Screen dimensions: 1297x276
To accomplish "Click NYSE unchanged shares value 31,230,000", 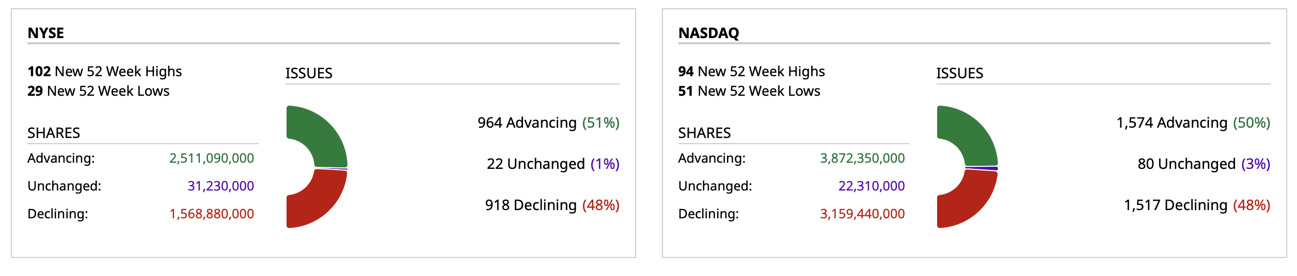I will [220, 186].
